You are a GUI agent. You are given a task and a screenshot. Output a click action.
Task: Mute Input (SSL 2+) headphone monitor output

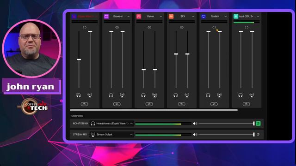[240, 95]
